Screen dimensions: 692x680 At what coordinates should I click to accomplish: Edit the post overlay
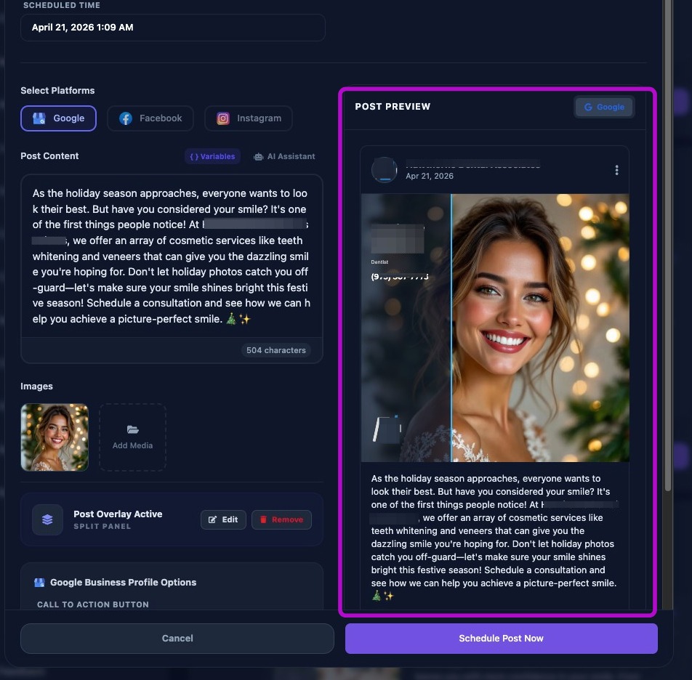(223, 520)
